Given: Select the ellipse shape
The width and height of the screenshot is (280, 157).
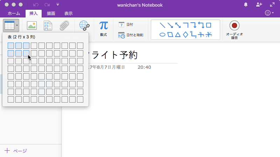Looking at the screenshot, I should click(x=162, y=35).
